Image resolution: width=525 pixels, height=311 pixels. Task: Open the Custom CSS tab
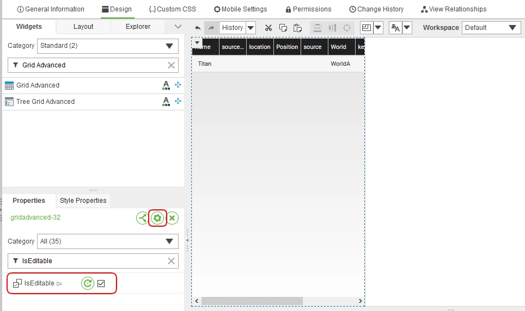(173, 9)
